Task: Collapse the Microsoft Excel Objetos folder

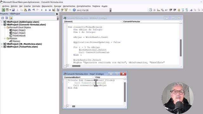Action: pos(5,28)
